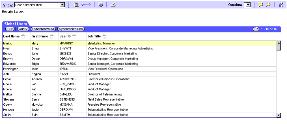The image size is (287, 124).
Task: Select Stevens last name cell
Action: point(9,100)
